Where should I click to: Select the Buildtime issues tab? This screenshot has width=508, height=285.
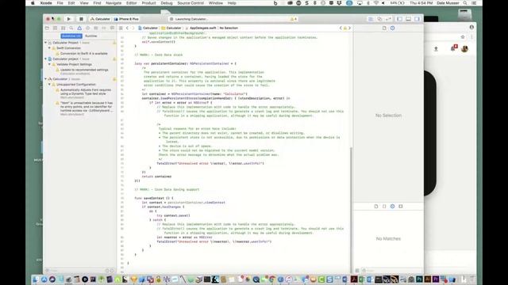pos(71,36)
